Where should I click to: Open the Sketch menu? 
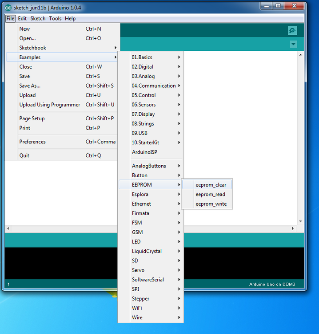(x=38, y=19)
